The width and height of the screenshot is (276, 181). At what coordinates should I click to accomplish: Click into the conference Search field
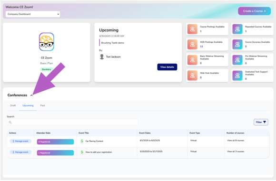tap(72, 122)
